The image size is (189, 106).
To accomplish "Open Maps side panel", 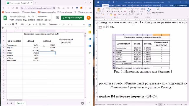I will pos(90,53).
